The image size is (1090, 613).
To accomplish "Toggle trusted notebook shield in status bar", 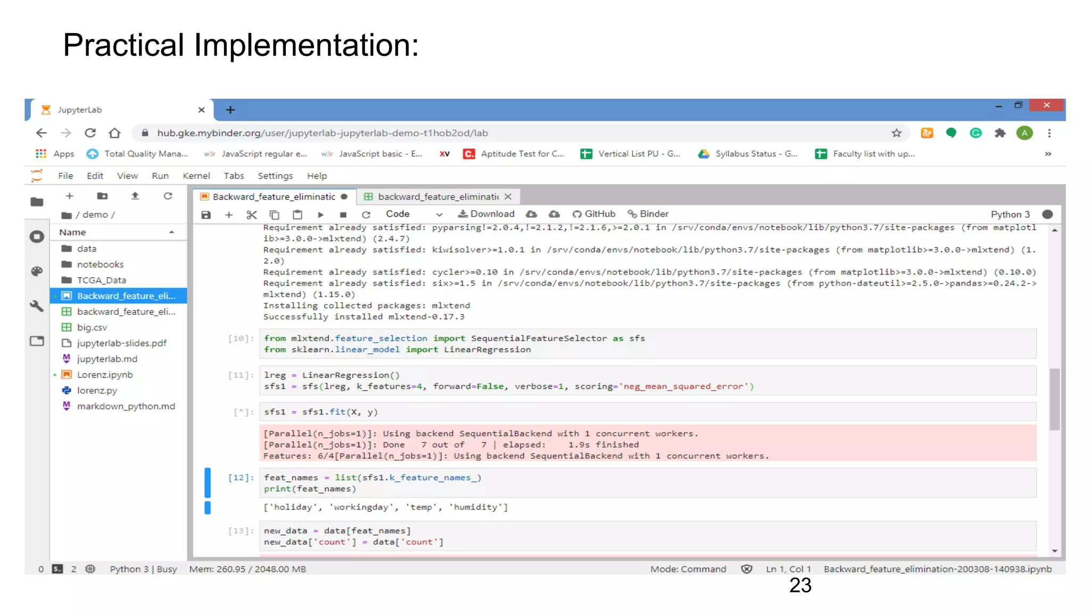I will tap(747, 569).
